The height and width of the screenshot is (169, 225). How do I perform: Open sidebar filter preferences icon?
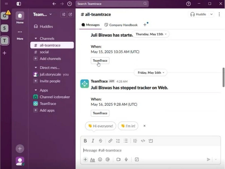click(x=64, y=14)
